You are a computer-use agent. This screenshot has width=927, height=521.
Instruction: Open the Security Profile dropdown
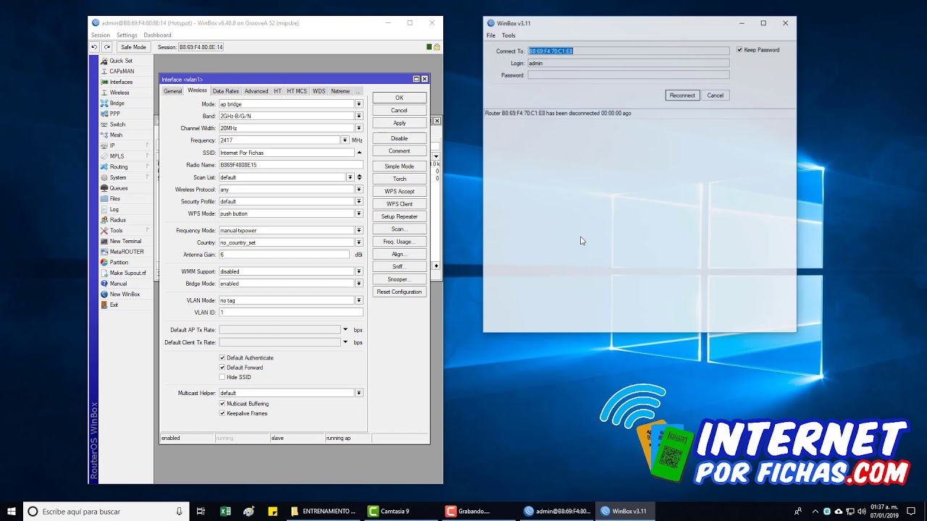358,201
